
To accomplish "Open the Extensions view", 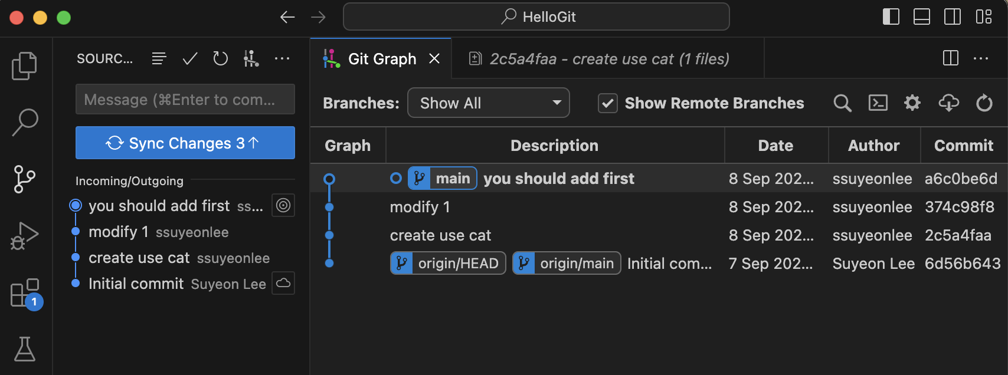I will 25,293.
